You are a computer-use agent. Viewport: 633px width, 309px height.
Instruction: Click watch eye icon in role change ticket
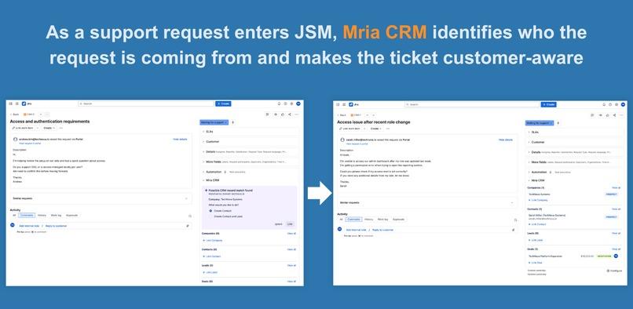coord(600,115)
